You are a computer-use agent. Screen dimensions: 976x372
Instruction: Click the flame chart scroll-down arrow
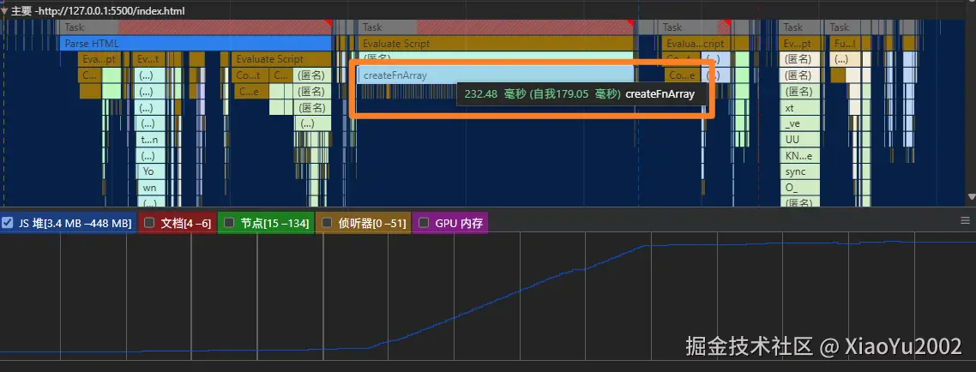click(x=971, y=197)
